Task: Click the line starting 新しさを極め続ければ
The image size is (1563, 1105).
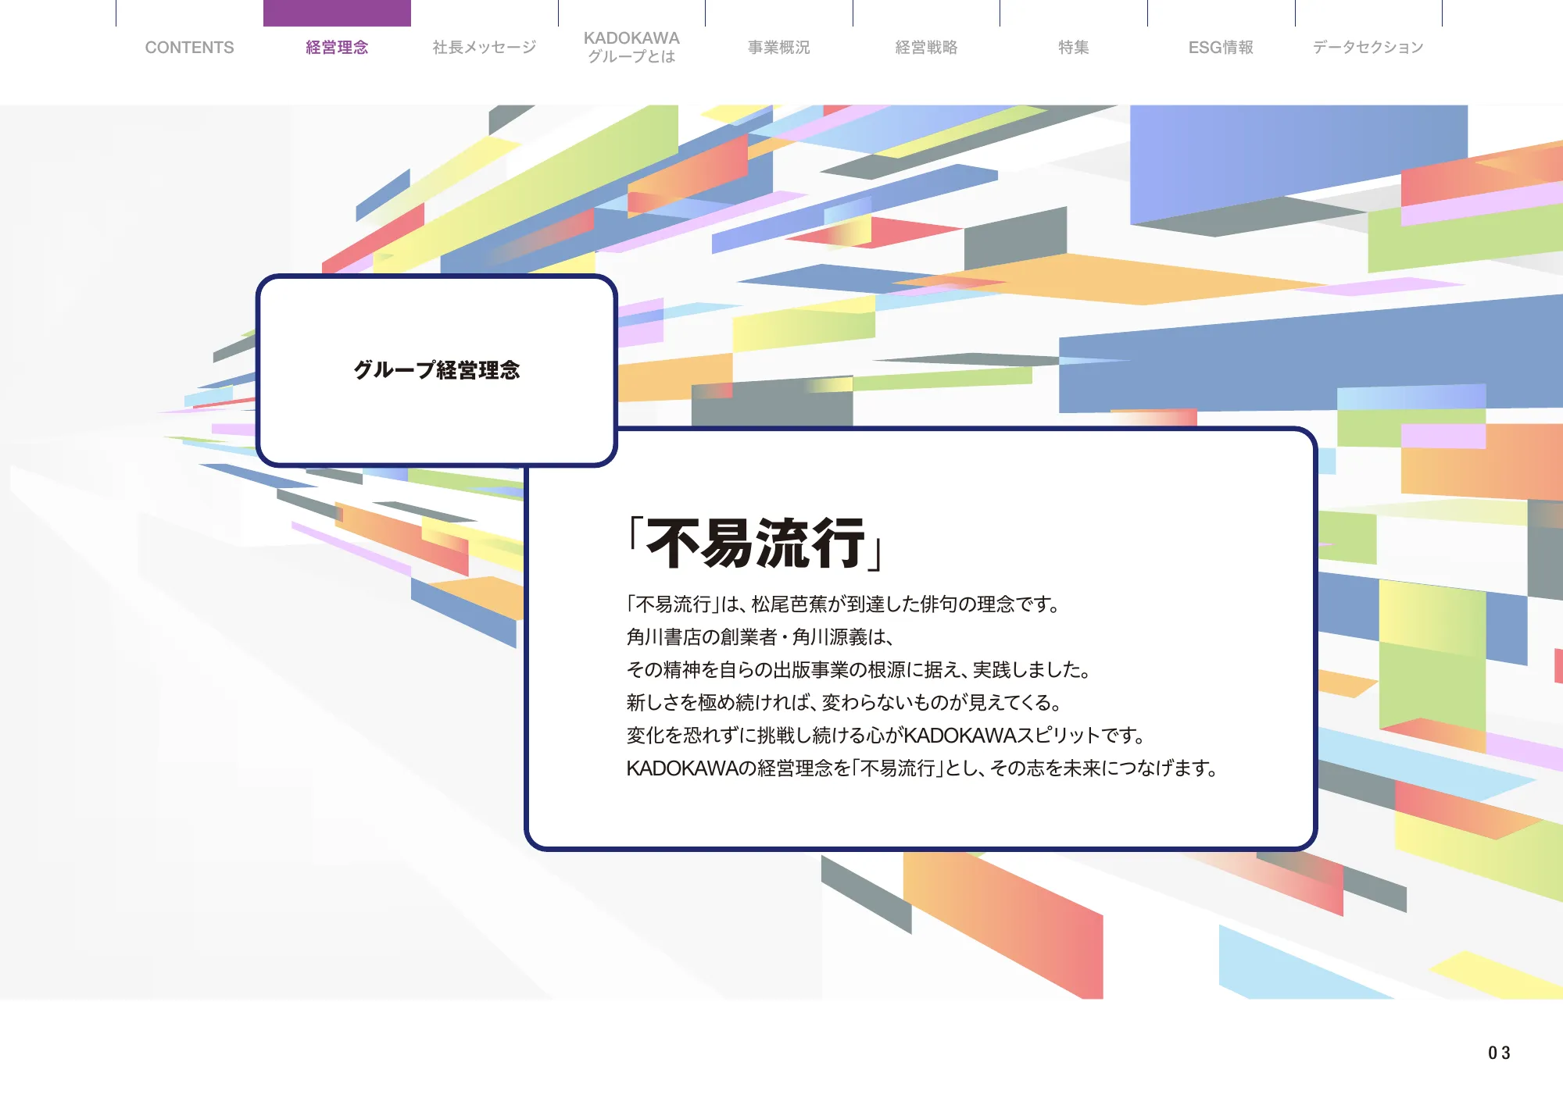Action: pos(844,702)
